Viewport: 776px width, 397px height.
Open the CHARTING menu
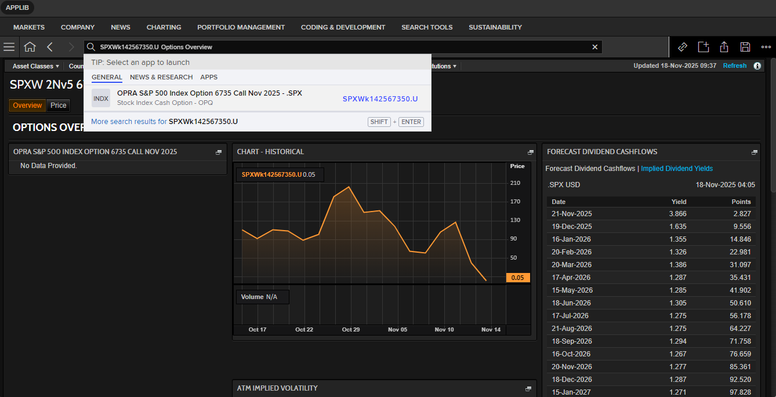(x=164, y=27)
